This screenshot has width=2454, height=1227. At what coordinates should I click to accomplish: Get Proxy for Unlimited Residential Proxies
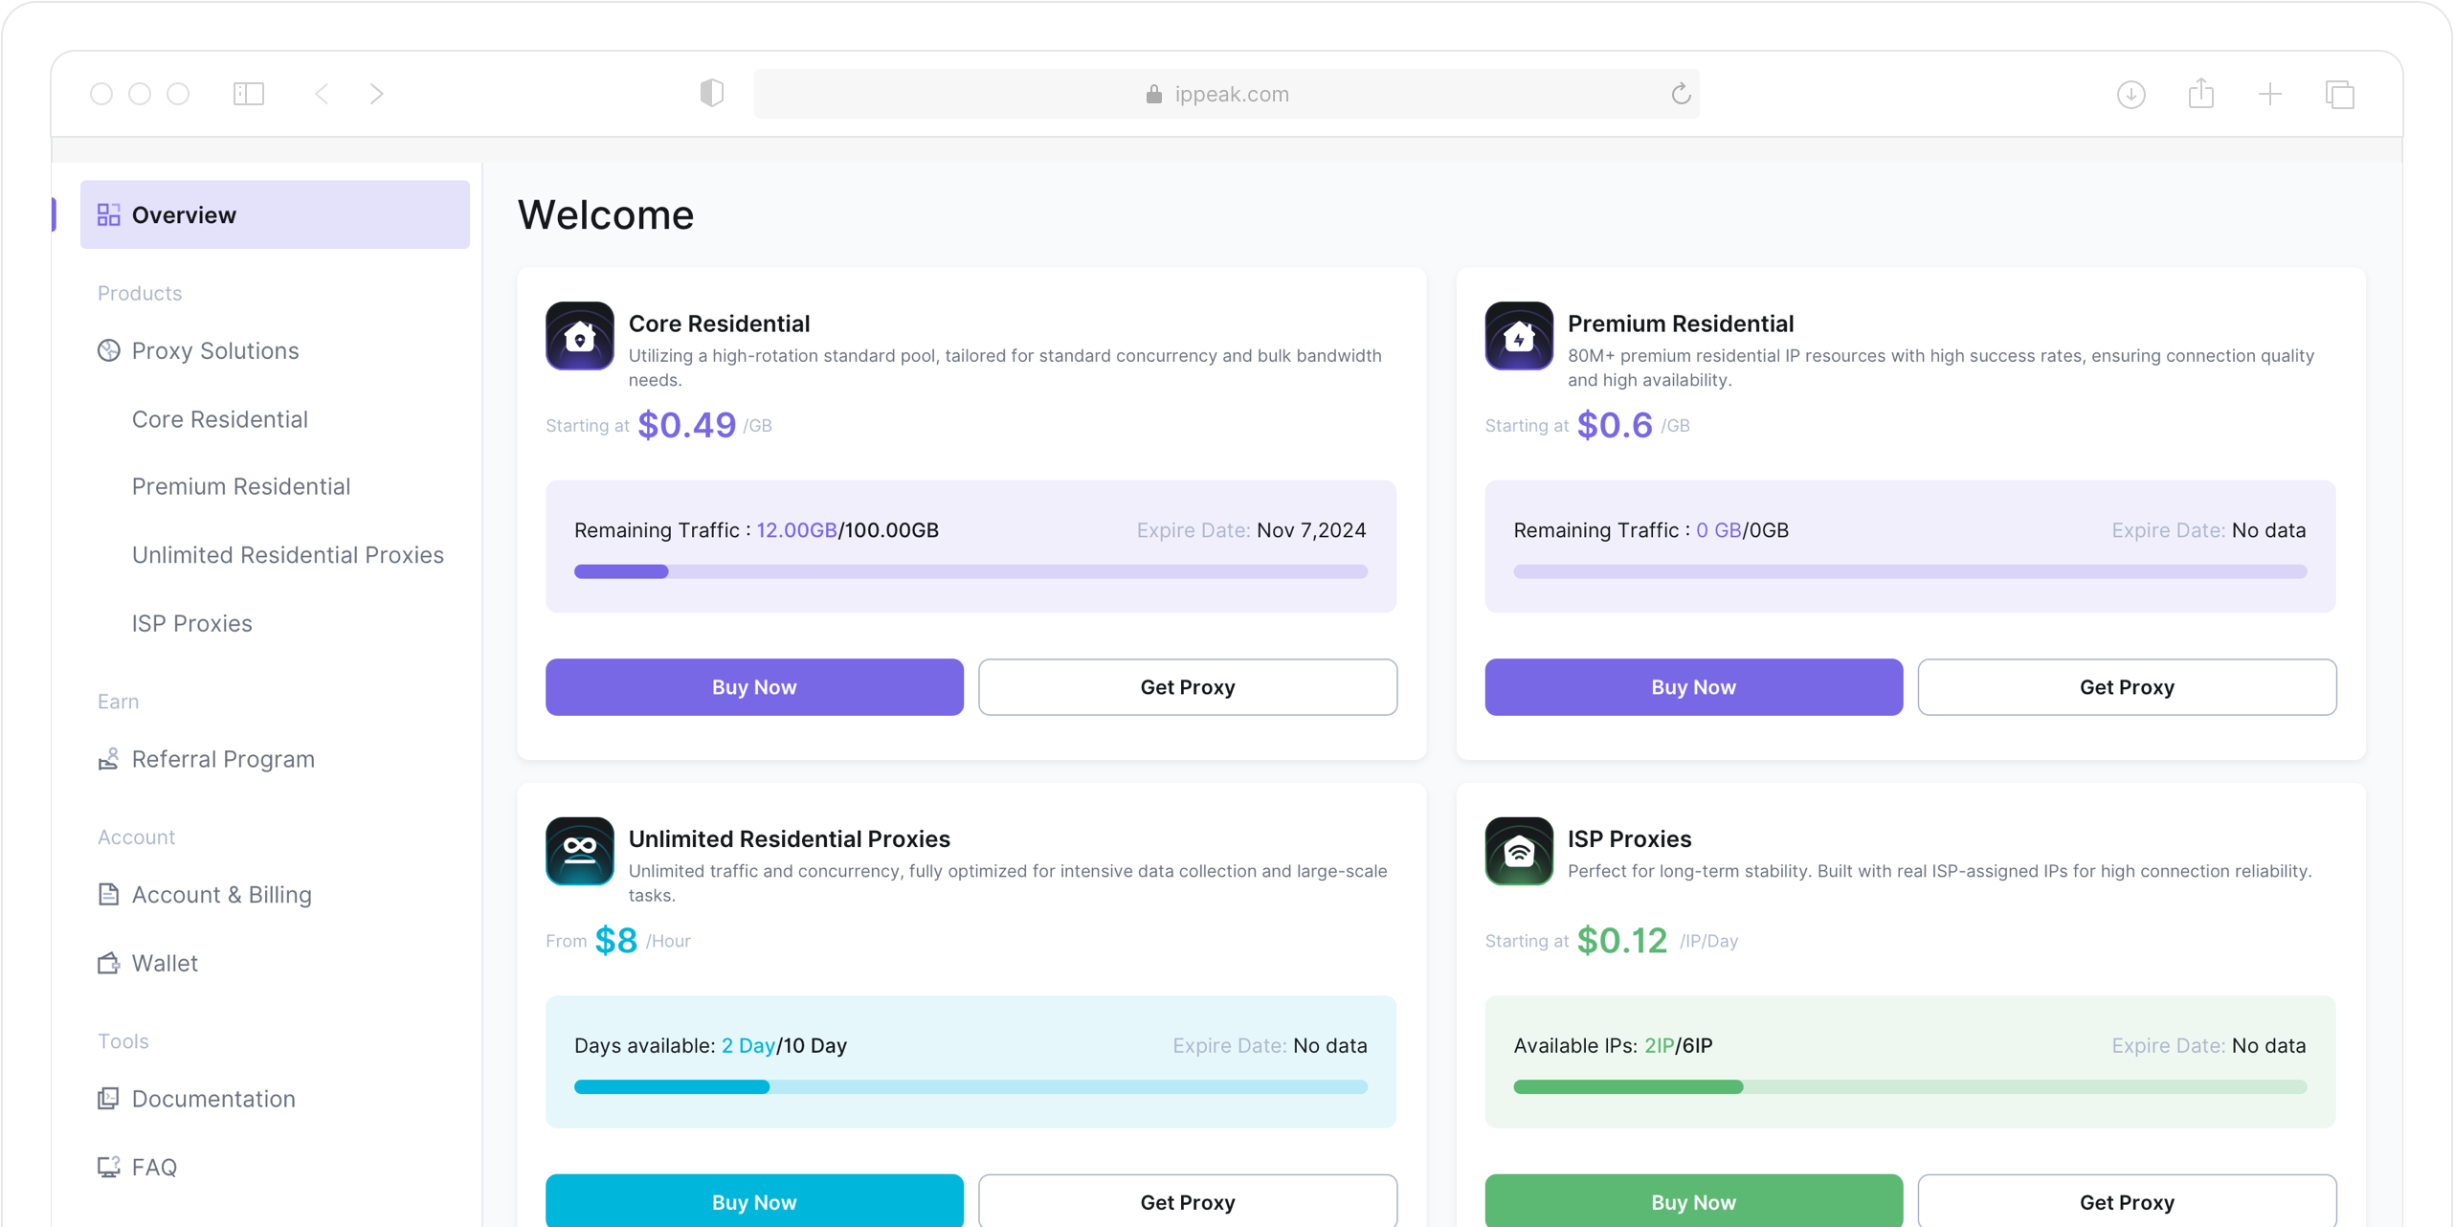1187,1200
